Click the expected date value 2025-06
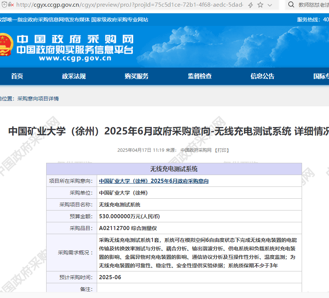 coord(110,277)
